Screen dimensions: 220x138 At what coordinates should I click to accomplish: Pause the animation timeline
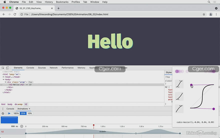21,126
